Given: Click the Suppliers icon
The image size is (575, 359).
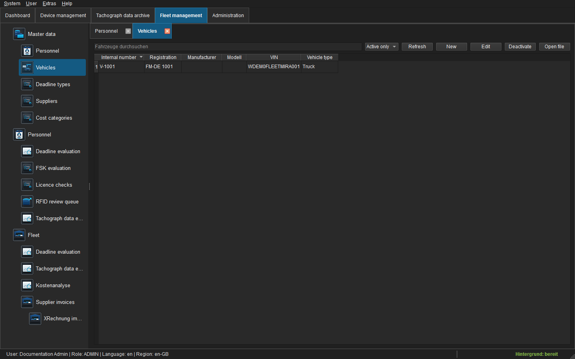Looking at the screenshot, I should [27, 101].
